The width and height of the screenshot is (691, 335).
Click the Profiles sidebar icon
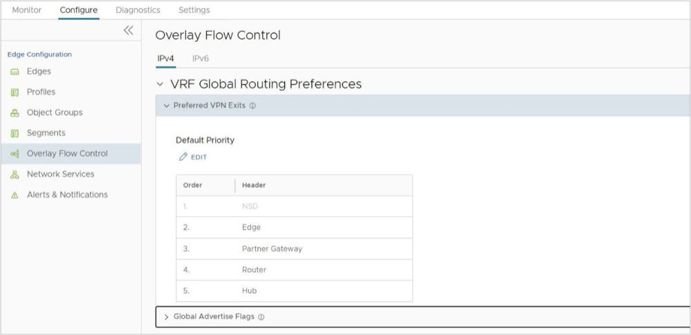click(x=15, y=92)
